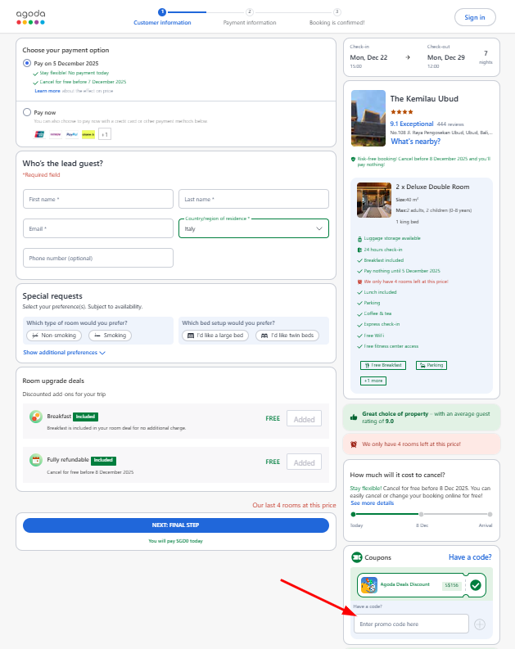Open Country/region of residence dropdown
Image resolution: width=515 pixels, height=649 pixels.
click(253, 228)
